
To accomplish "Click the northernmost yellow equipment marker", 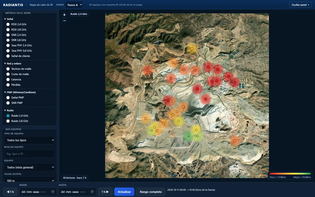I will pyautogui.click(x=192, y=49).
